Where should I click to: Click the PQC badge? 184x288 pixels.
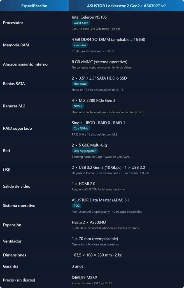[77, 206]
